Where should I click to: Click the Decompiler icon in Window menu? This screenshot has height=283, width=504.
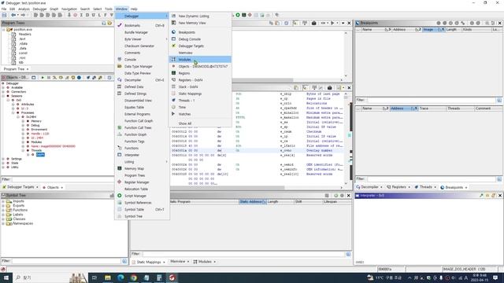120,79
